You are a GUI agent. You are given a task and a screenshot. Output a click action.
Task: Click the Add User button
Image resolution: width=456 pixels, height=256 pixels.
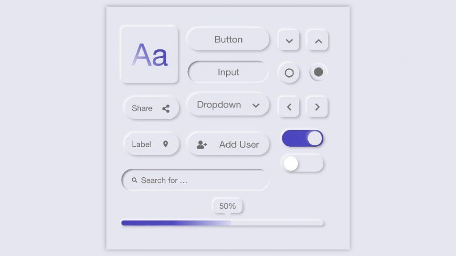[x=228, y=144]
